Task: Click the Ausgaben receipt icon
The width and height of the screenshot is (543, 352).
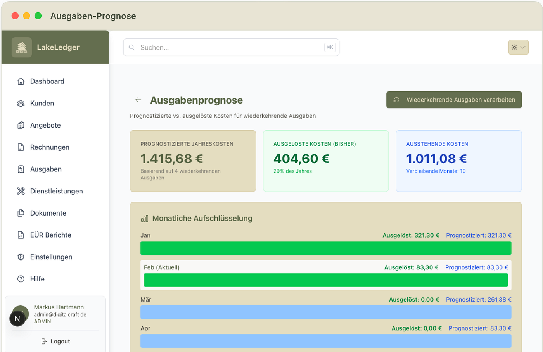Action: point(21,169)
